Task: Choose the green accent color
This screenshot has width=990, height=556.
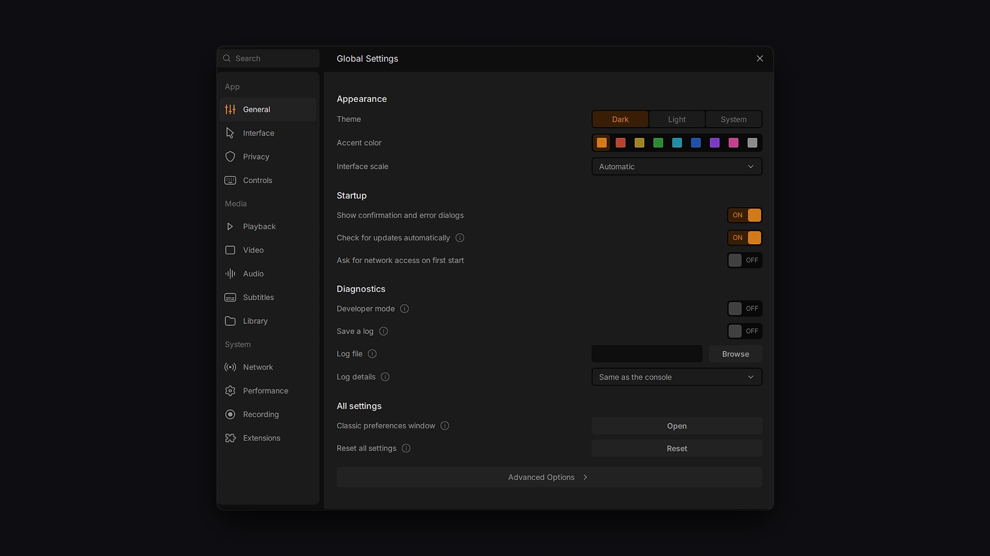Action: 658,143
